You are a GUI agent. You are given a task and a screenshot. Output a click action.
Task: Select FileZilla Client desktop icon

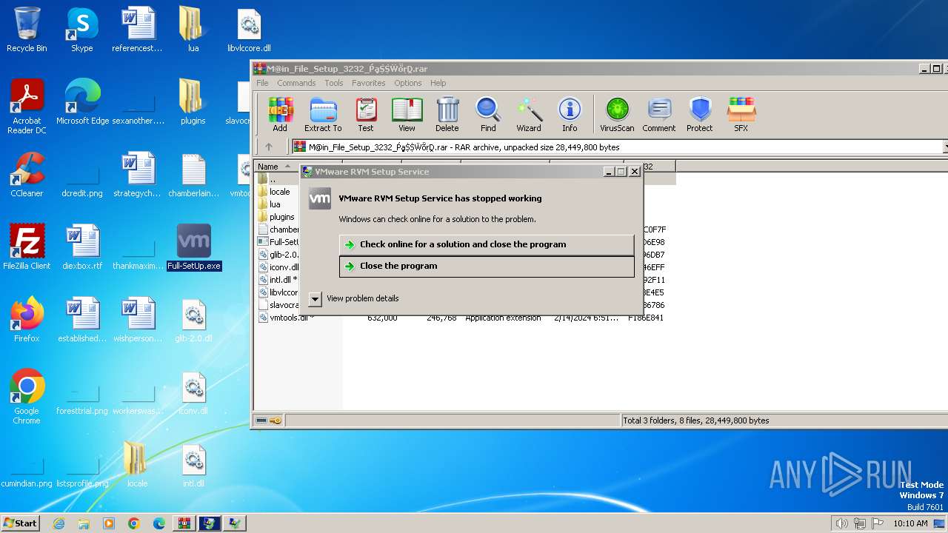coord(27,247)
